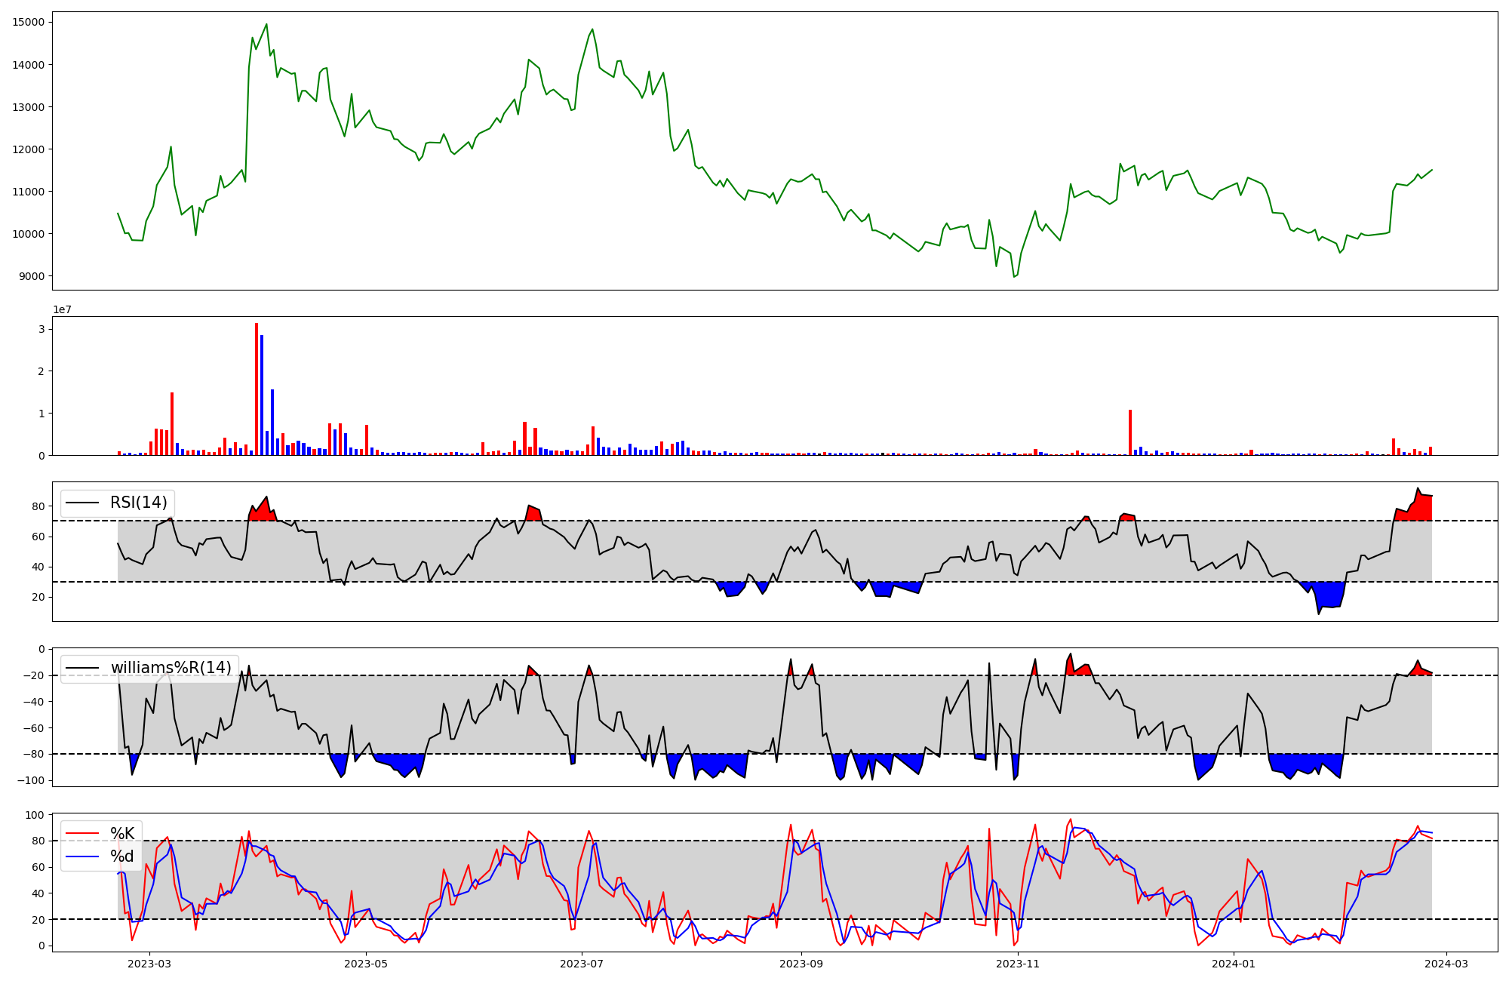Click the 2023-11 x-axis date label

(x=1018, y=964)
